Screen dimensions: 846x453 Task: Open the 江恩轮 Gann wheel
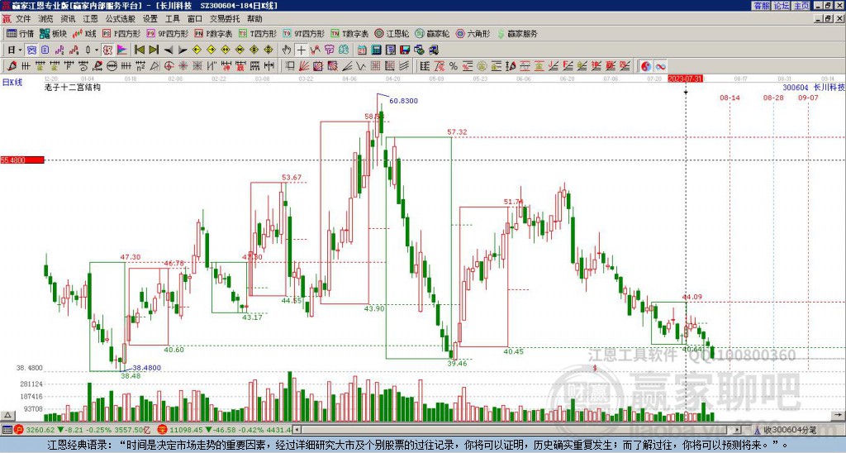coord(392,33)
